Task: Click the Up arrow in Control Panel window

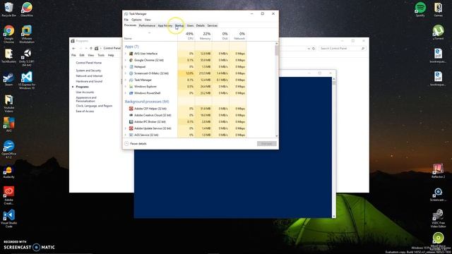Action: 91,49
